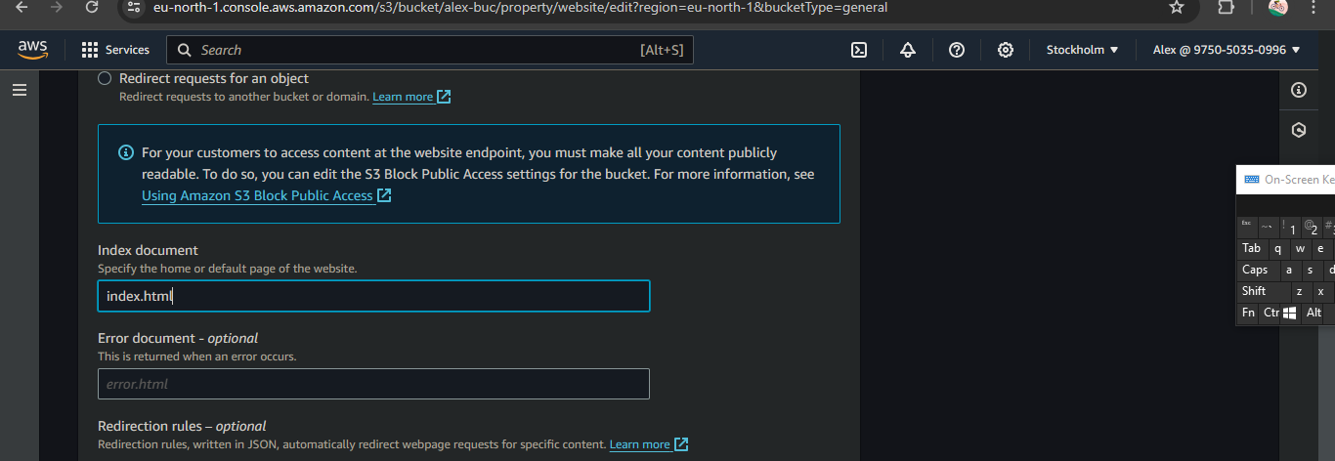Click the 'Redirection rules – optional' heading

pos(182,426)
